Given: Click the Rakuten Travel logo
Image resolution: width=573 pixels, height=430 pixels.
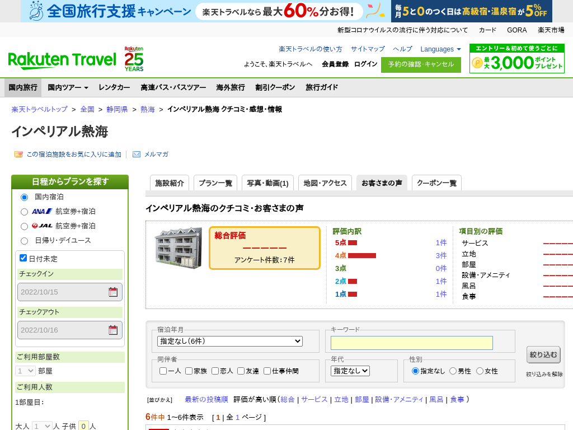Looking at the screenshot, I should click(x=62, y=60).
